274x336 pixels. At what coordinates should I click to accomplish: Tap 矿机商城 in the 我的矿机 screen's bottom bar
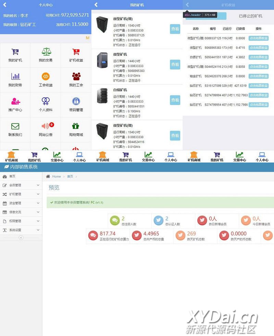coord(103,156)
